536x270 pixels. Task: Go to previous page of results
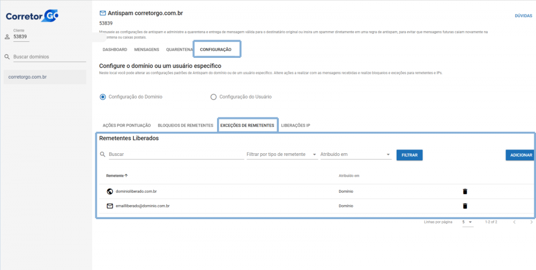[514, 222]
